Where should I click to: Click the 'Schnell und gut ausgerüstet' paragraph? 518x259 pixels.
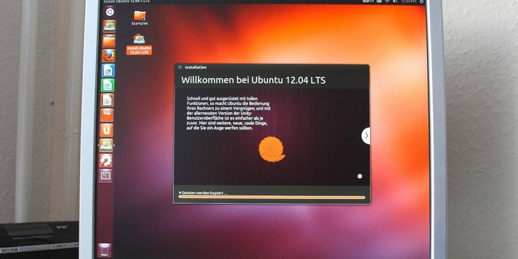[229, 114]
